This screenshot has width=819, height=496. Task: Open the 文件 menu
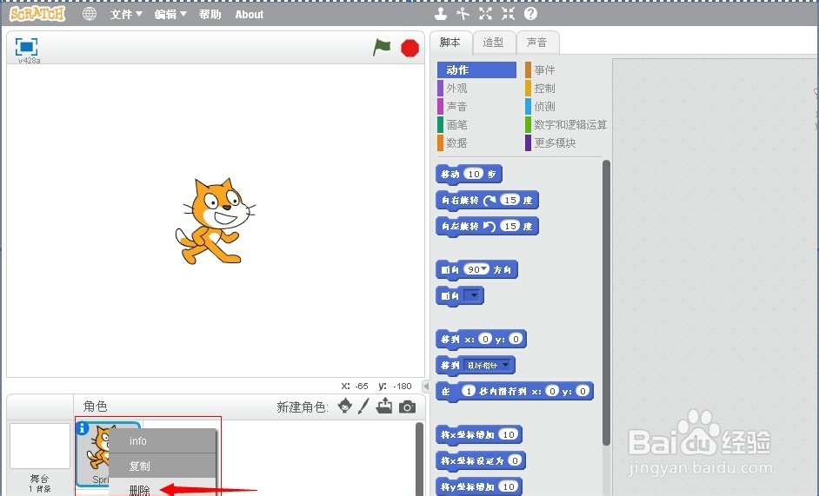[126, 15]
